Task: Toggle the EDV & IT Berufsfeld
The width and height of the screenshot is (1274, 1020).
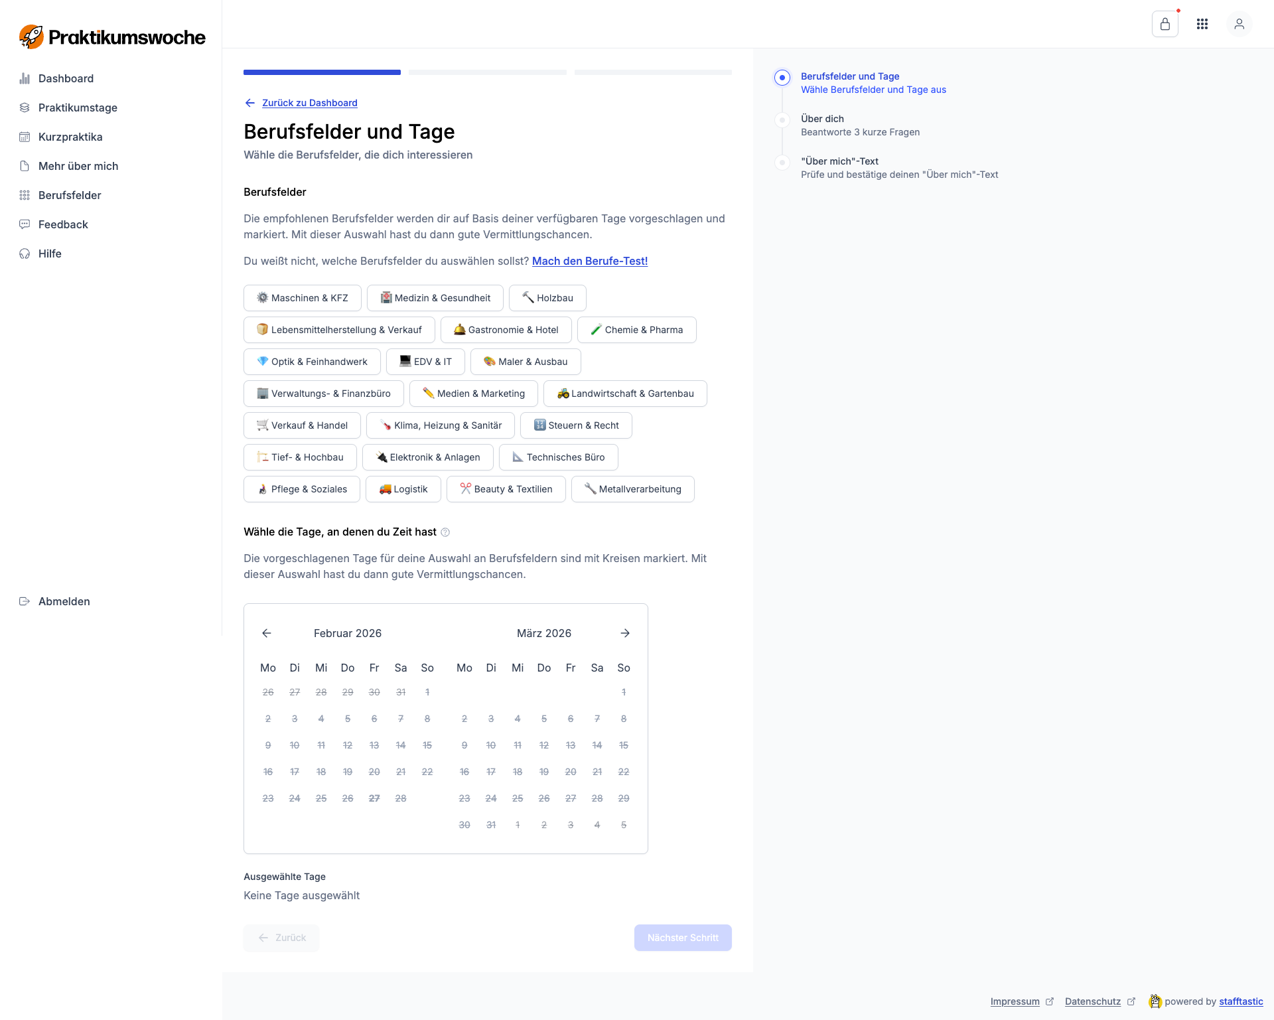Action: click(425, 361)
